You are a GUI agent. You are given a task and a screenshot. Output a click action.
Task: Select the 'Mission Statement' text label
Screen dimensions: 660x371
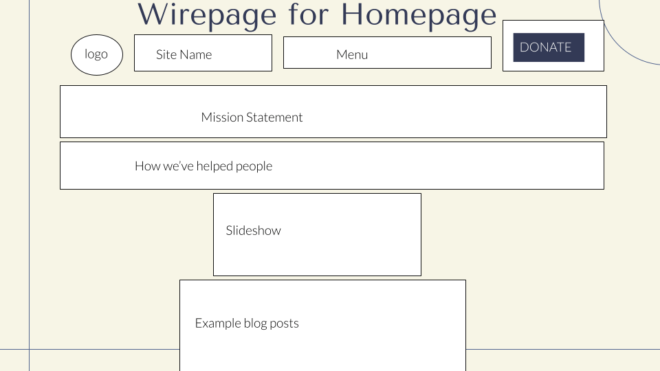click(252, 117)
